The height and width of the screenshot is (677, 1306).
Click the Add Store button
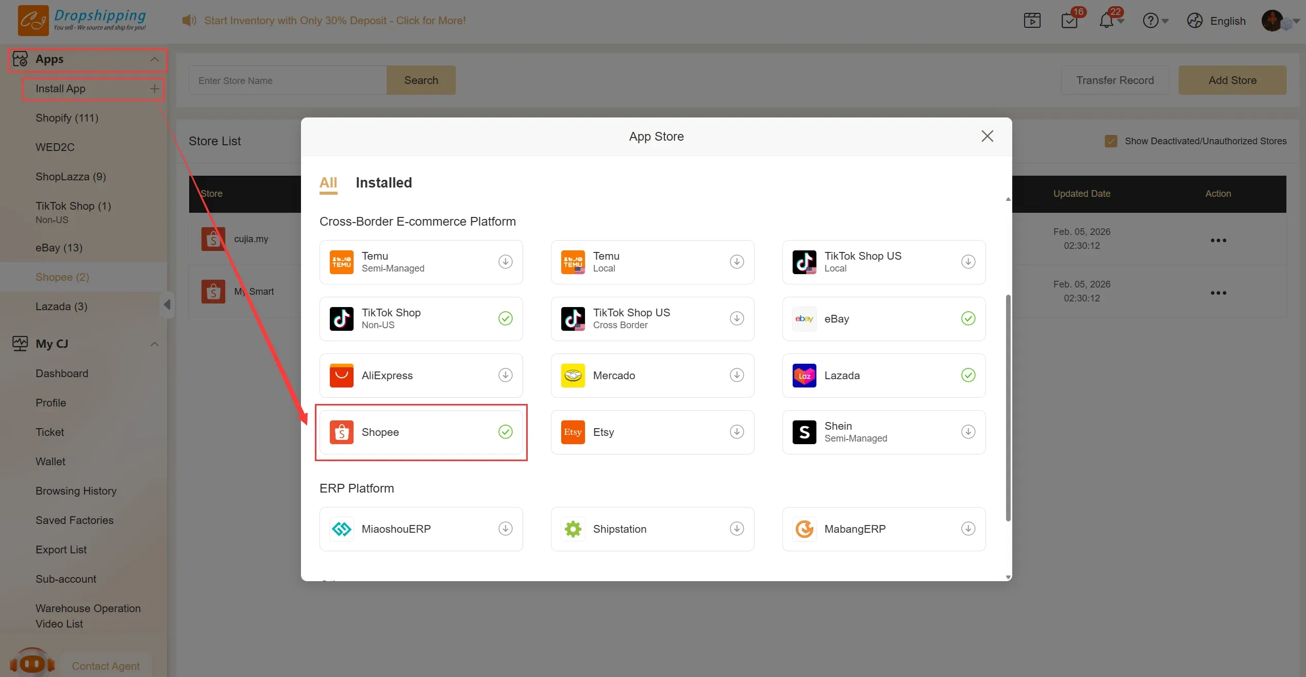click(1232, 80)
